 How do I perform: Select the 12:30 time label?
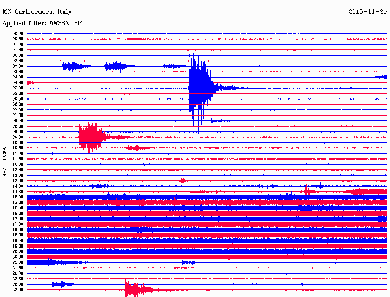click(18, 170)
